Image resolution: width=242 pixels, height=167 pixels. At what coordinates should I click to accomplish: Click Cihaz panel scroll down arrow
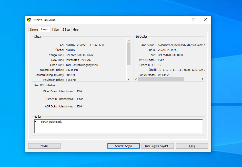tap(129, 79)
